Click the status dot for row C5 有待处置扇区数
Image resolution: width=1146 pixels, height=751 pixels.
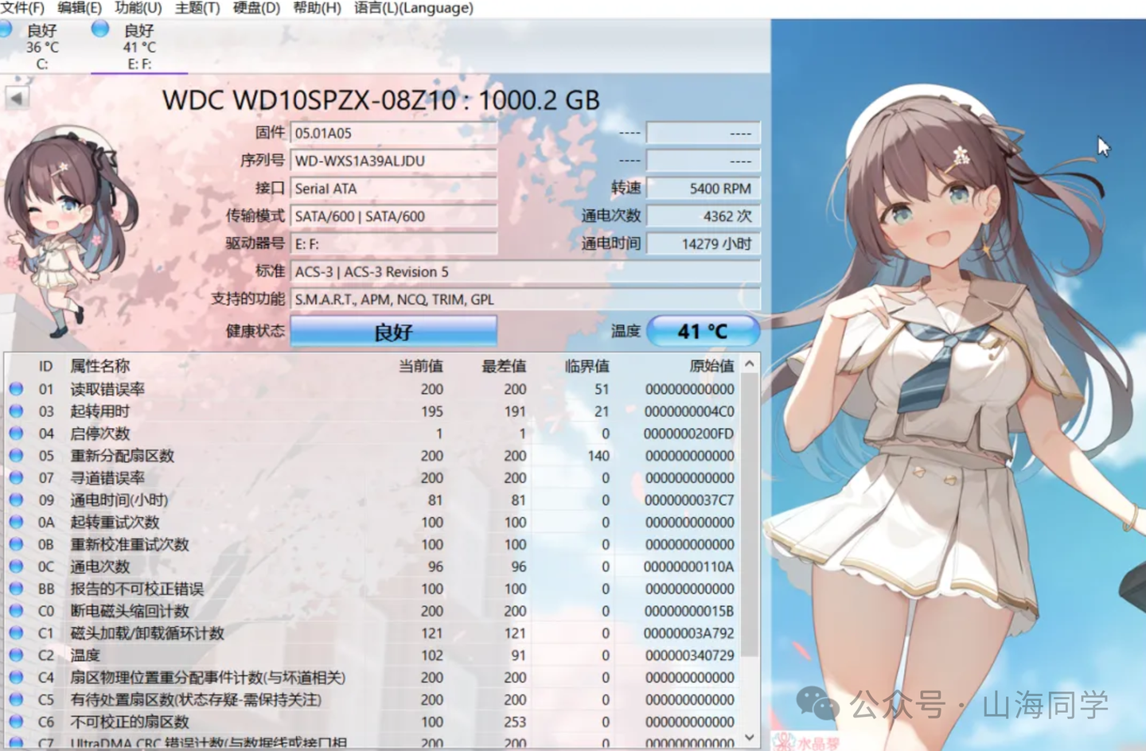pyautogui.click(x=16, y=699)
